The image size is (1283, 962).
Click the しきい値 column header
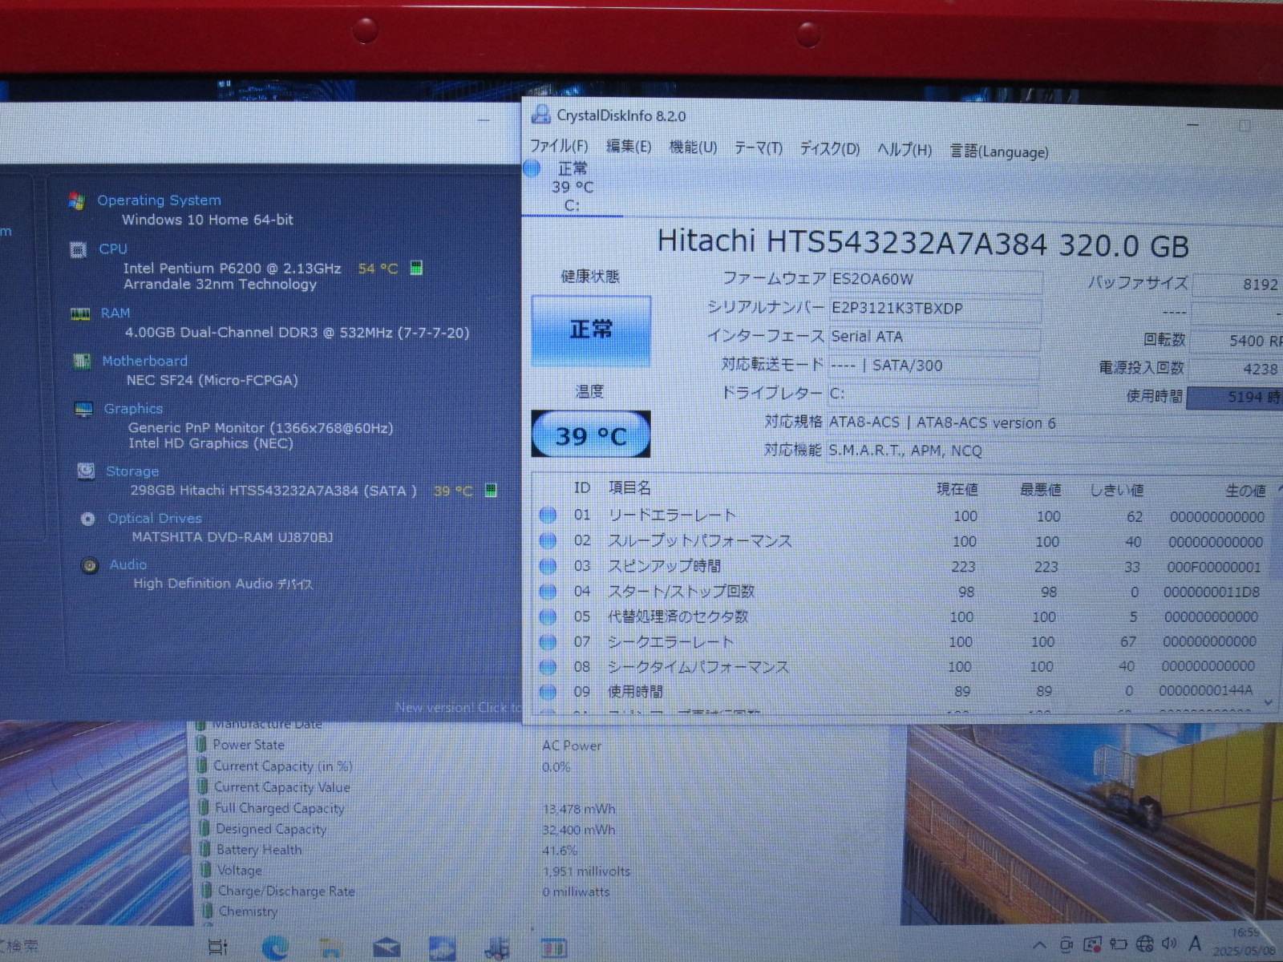[1117, 490]
